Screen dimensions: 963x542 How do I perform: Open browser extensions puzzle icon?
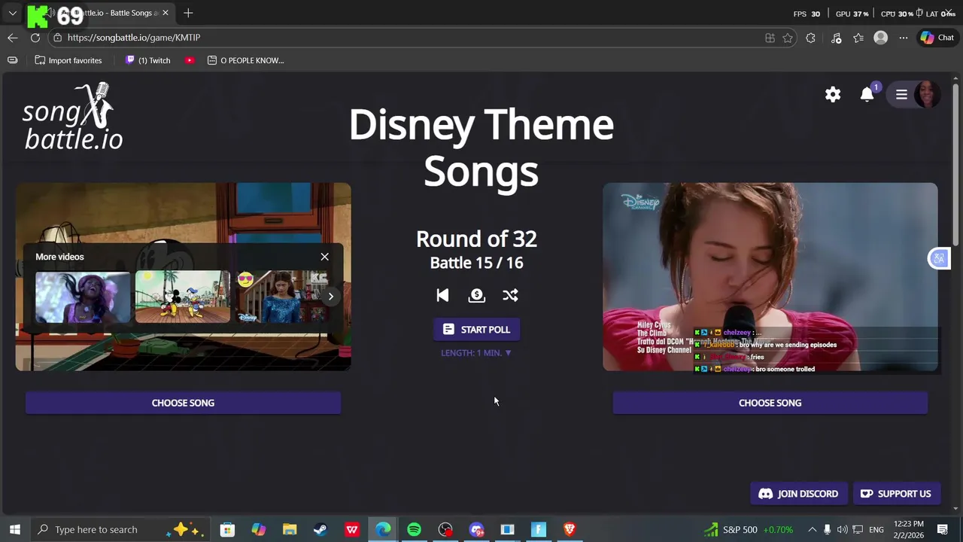click(x=810, y=38)
